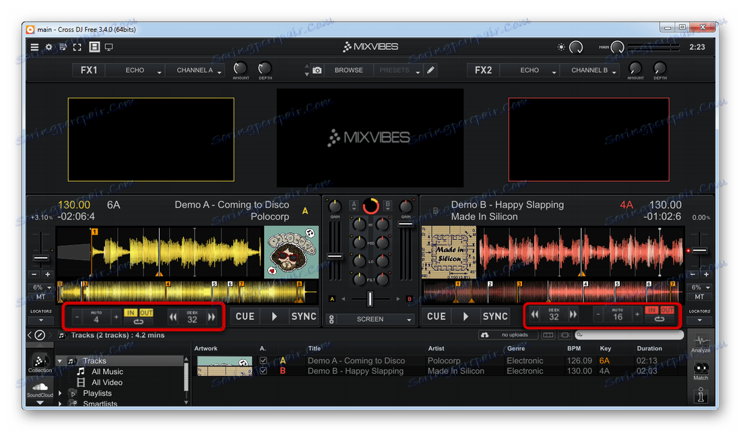Click the pencil edit icon next to PRESETS
Image resolution: width=741 pixels, height=432 pixels.
tap(430, 70)
